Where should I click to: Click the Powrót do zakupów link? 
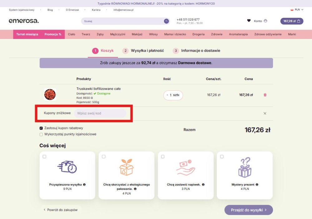point(61,210)
